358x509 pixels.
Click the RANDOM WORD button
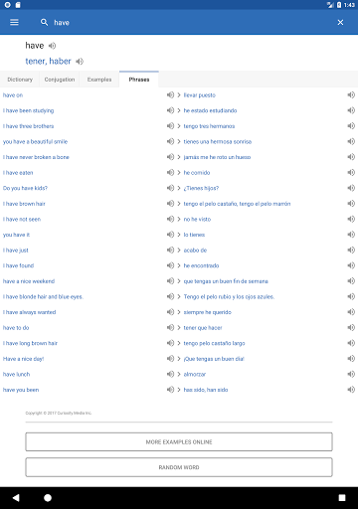click(179, 467)
